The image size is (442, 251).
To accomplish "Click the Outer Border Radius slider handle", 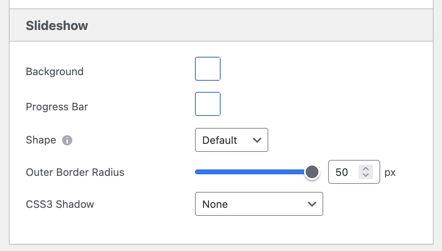I will pos(313,172).
